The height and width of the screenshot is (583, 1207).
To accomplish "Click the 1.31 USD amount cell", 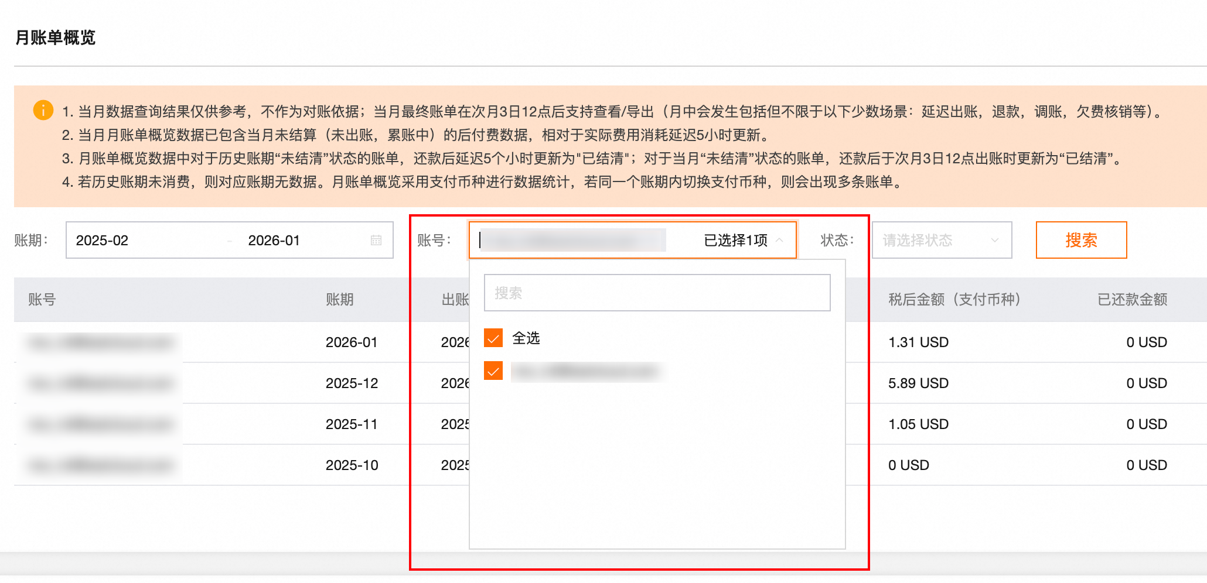I will 918,342.
